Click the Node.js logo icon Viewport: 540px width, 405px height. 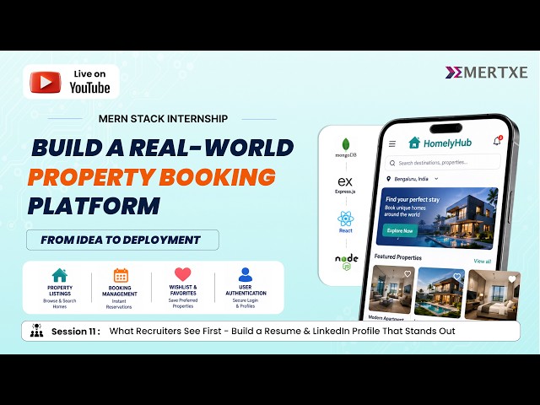[x=347, y=262]
